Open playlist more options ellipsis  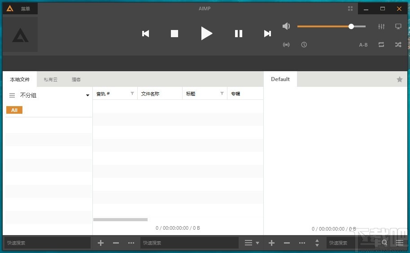(x=302, y=243)
